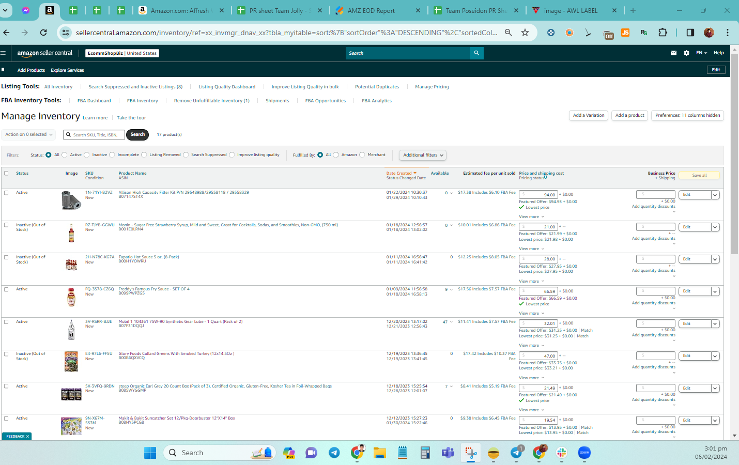
Task: Select the Search Suppressed filter
Action: click(186, 154)
